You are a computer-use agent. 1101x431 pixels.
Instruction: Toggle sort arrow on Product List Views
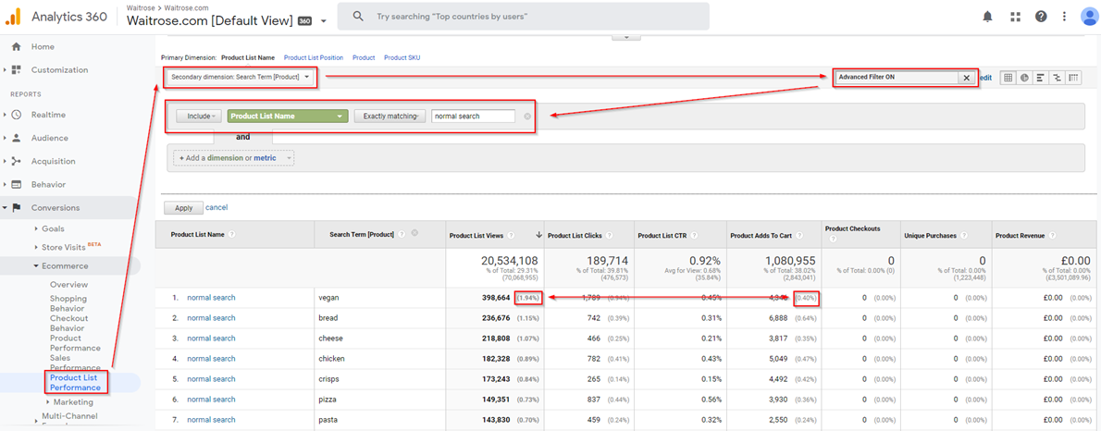tap(538, 235)
